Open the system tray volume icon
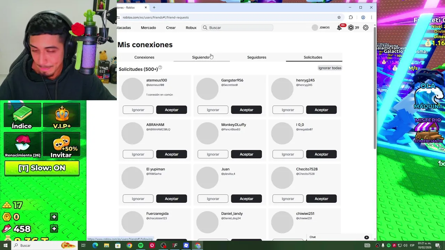This screenshot has height=250, width=445. 405,245
